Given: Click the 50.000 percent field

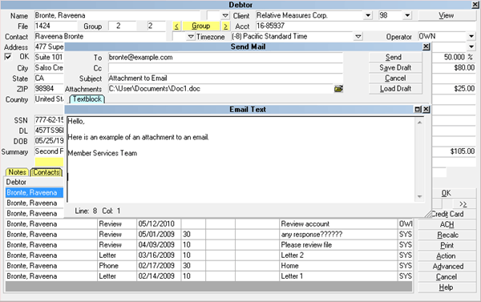Looking at the screenshot, I should [449, 57].
